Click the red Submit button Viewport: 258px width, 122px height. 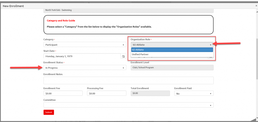pyautogui.click(x=49, y=112)
